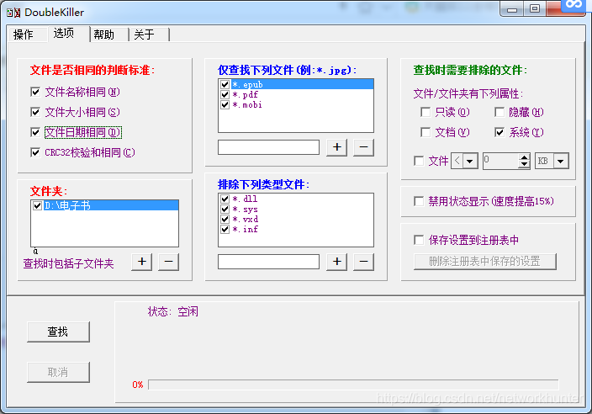This screenshot has width=592, height=414.
Task: Open the size comparison operator dropdown
Action: [470, 162]
